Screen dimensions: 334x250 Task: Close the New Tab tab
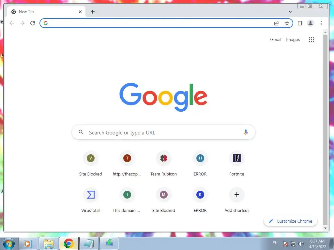(x=80, y=12)
